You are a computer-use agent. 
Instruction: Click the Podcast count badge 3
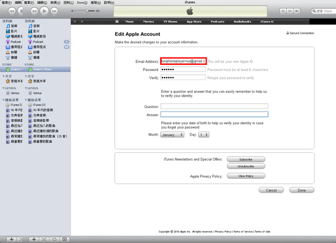pyautogui.click(x=67, y=41)
